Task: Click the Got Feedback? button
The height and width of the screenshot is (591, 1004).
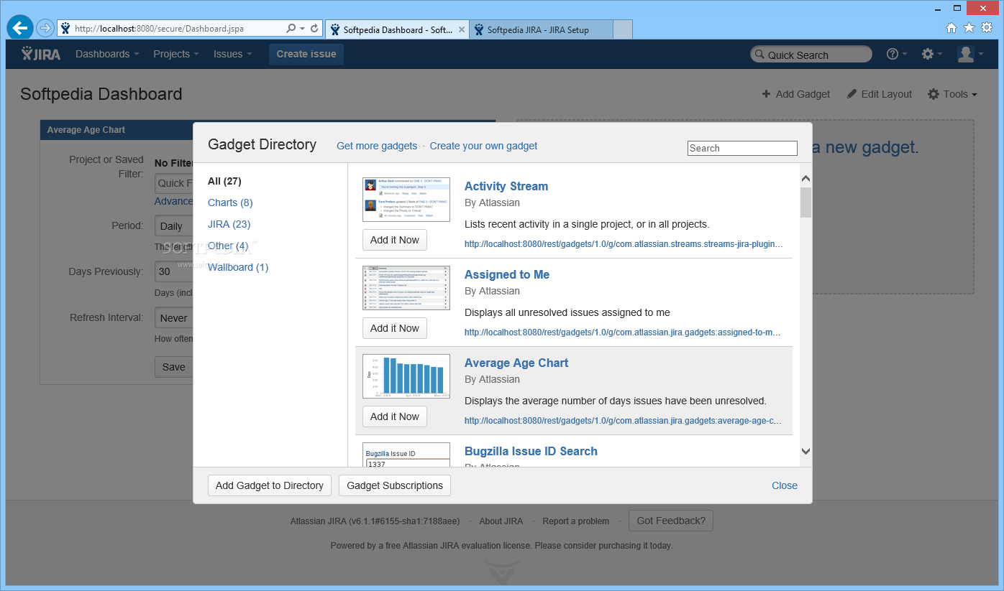Action: (671, 521)
